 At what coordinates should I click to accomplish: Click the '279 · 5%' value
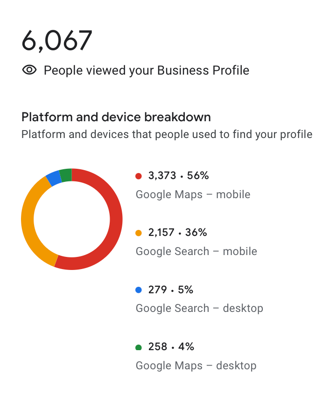point(170,290)
